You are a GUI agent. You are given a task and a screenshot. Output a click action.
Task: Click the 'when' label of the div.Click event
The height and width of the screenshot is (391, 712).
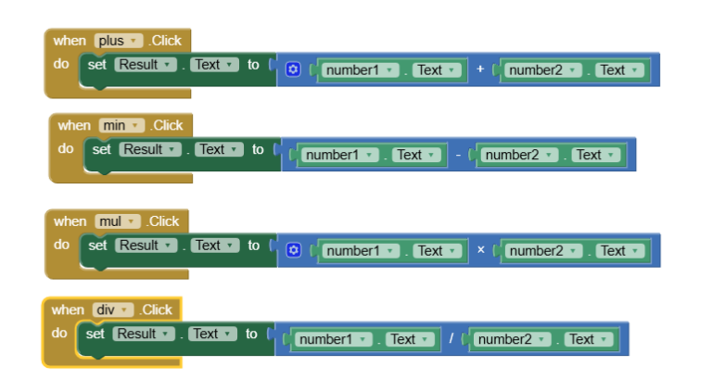(68, 309)
